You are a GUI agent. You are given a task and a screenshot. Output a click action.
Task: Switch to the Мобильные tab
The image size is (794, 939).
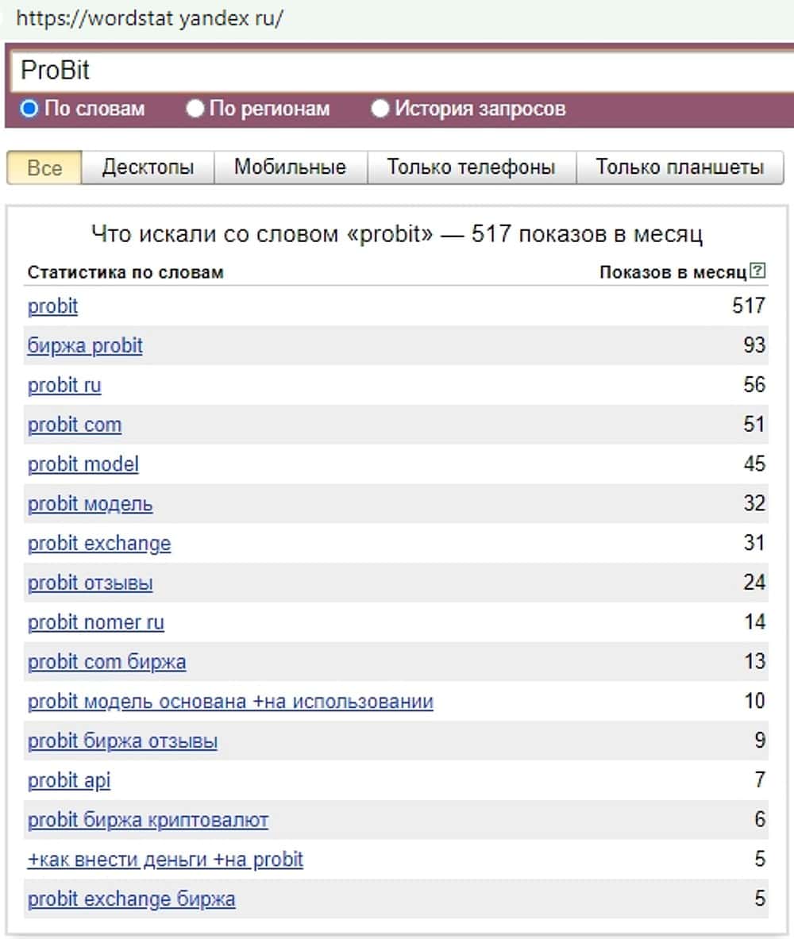point(290,167)
